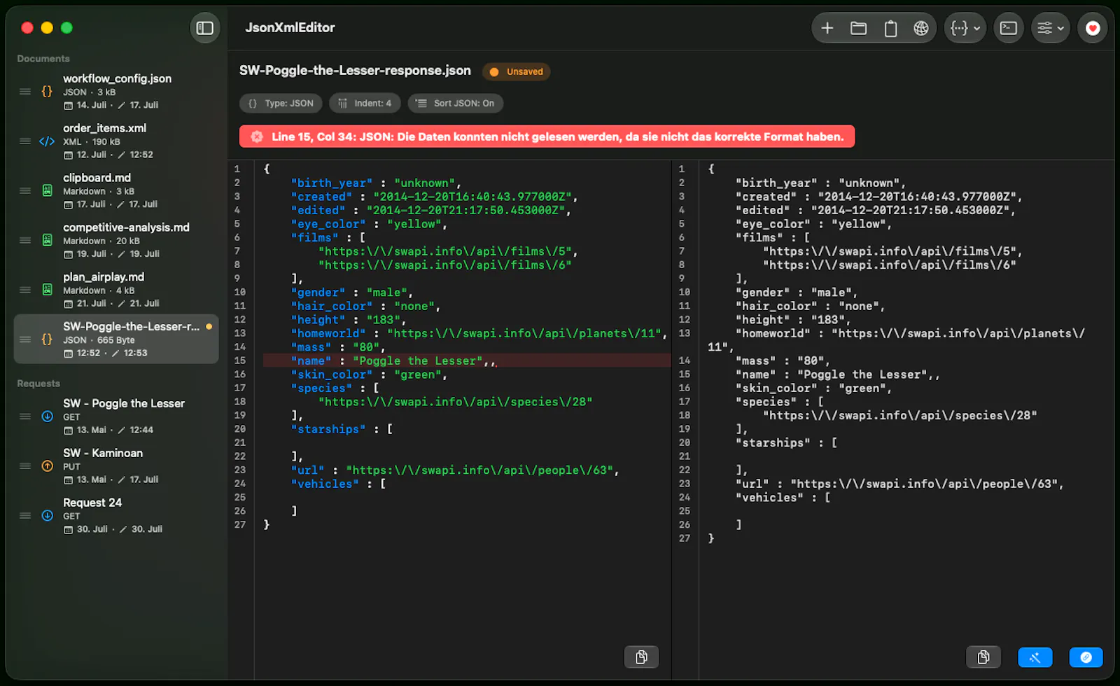Select SW-Poggle-the-Lesser-r... document in sidebar
The height and width of the screenshot is (686, 1120).
[x=116, y=339]
